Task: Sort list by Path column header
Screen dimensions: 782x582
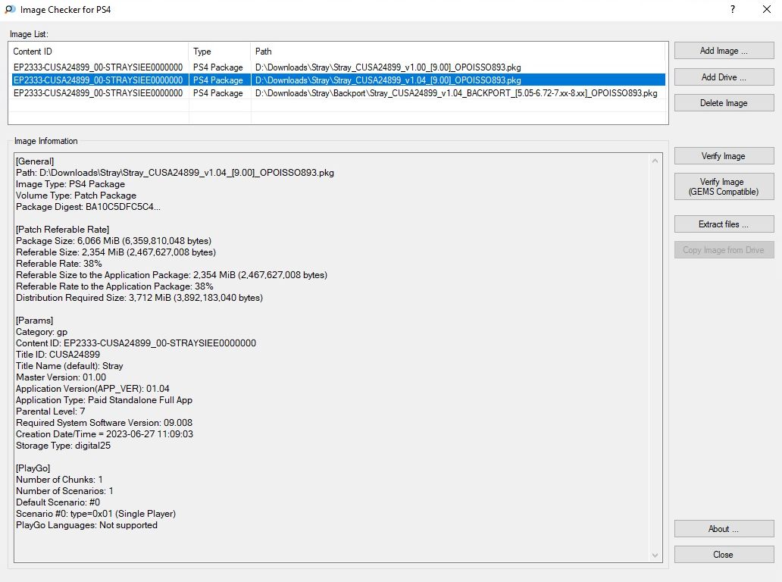Action: click(x=458, y=52)
